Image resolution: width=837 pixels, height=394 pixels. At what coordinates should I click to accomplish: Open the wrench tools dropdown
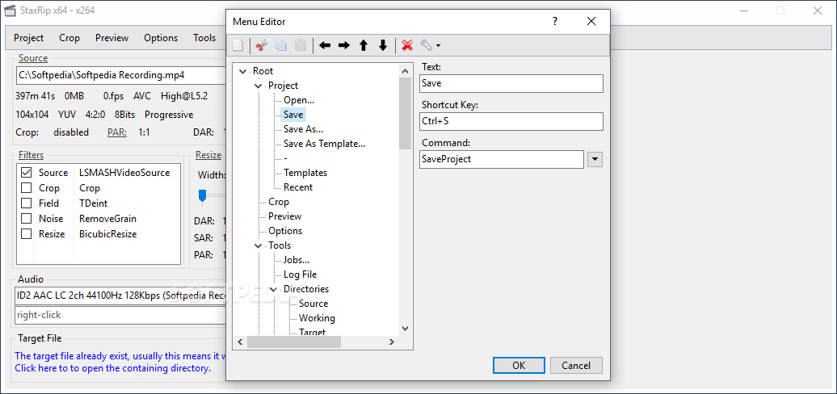click(431, 45)
